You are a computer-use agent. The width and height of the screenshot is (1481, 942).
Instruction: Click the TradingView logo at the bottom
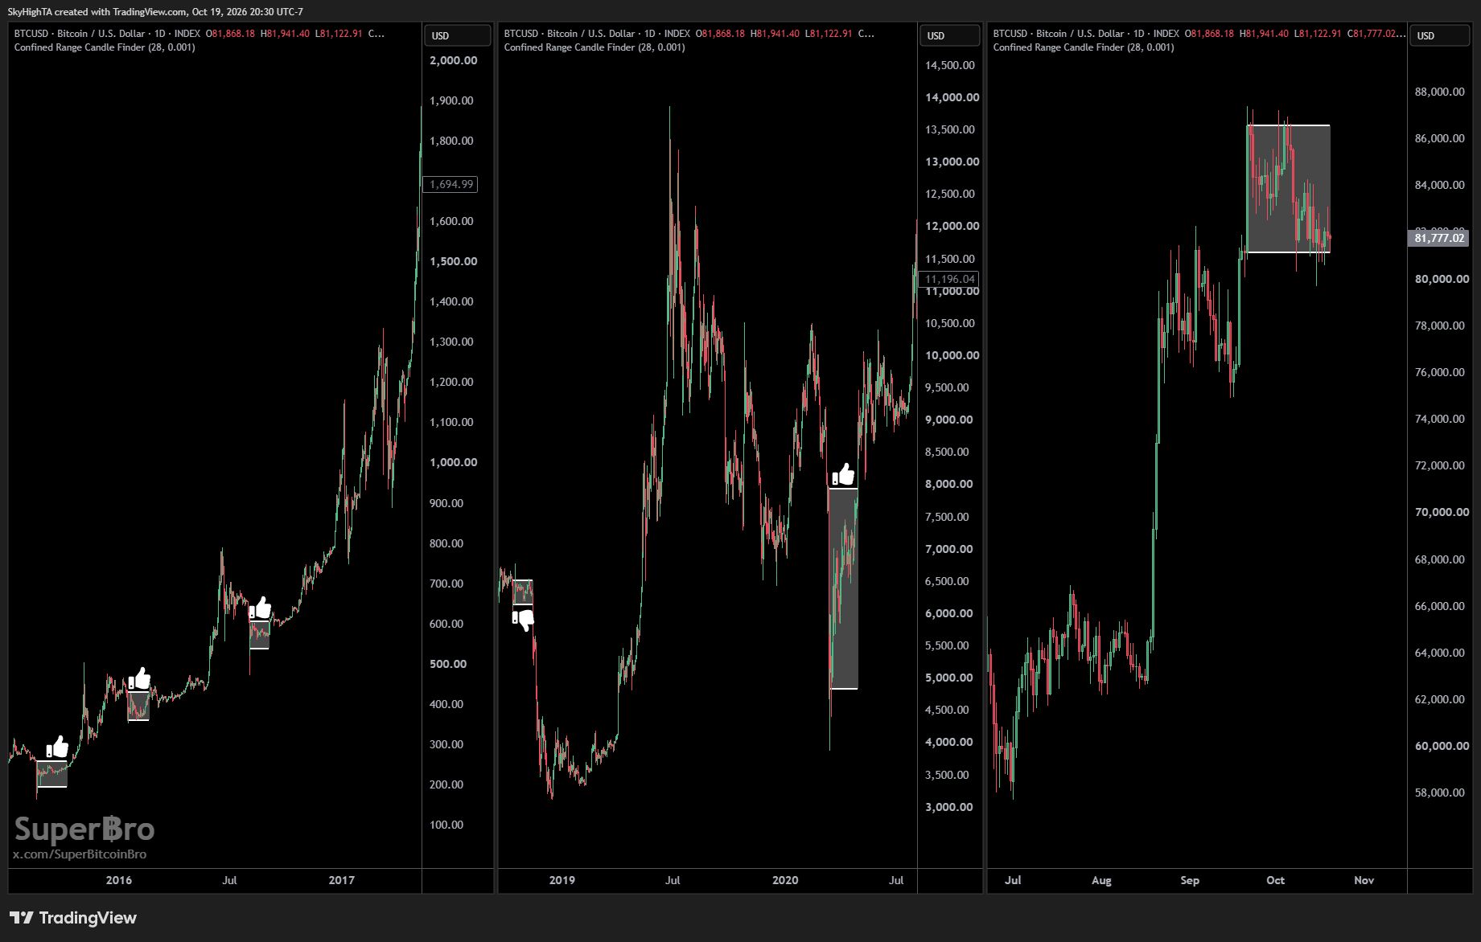(x=73, y=918)
